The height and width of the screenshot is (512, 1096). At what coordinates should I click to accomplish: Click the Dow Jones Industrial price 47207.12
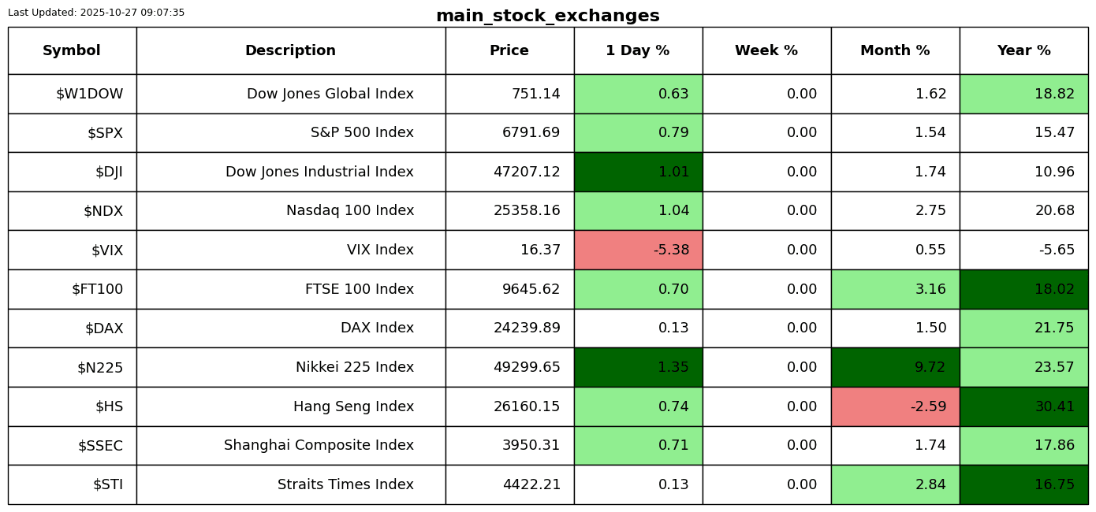pos(527,172)
